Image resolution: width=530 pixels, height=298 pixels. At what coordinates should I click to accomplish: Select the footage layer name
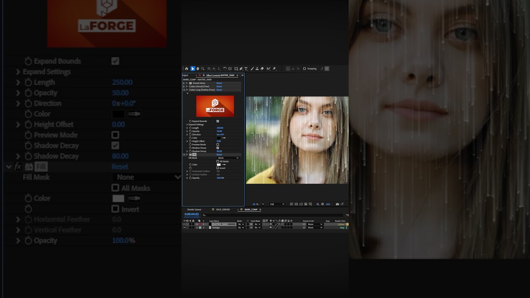tap(216, 228)
